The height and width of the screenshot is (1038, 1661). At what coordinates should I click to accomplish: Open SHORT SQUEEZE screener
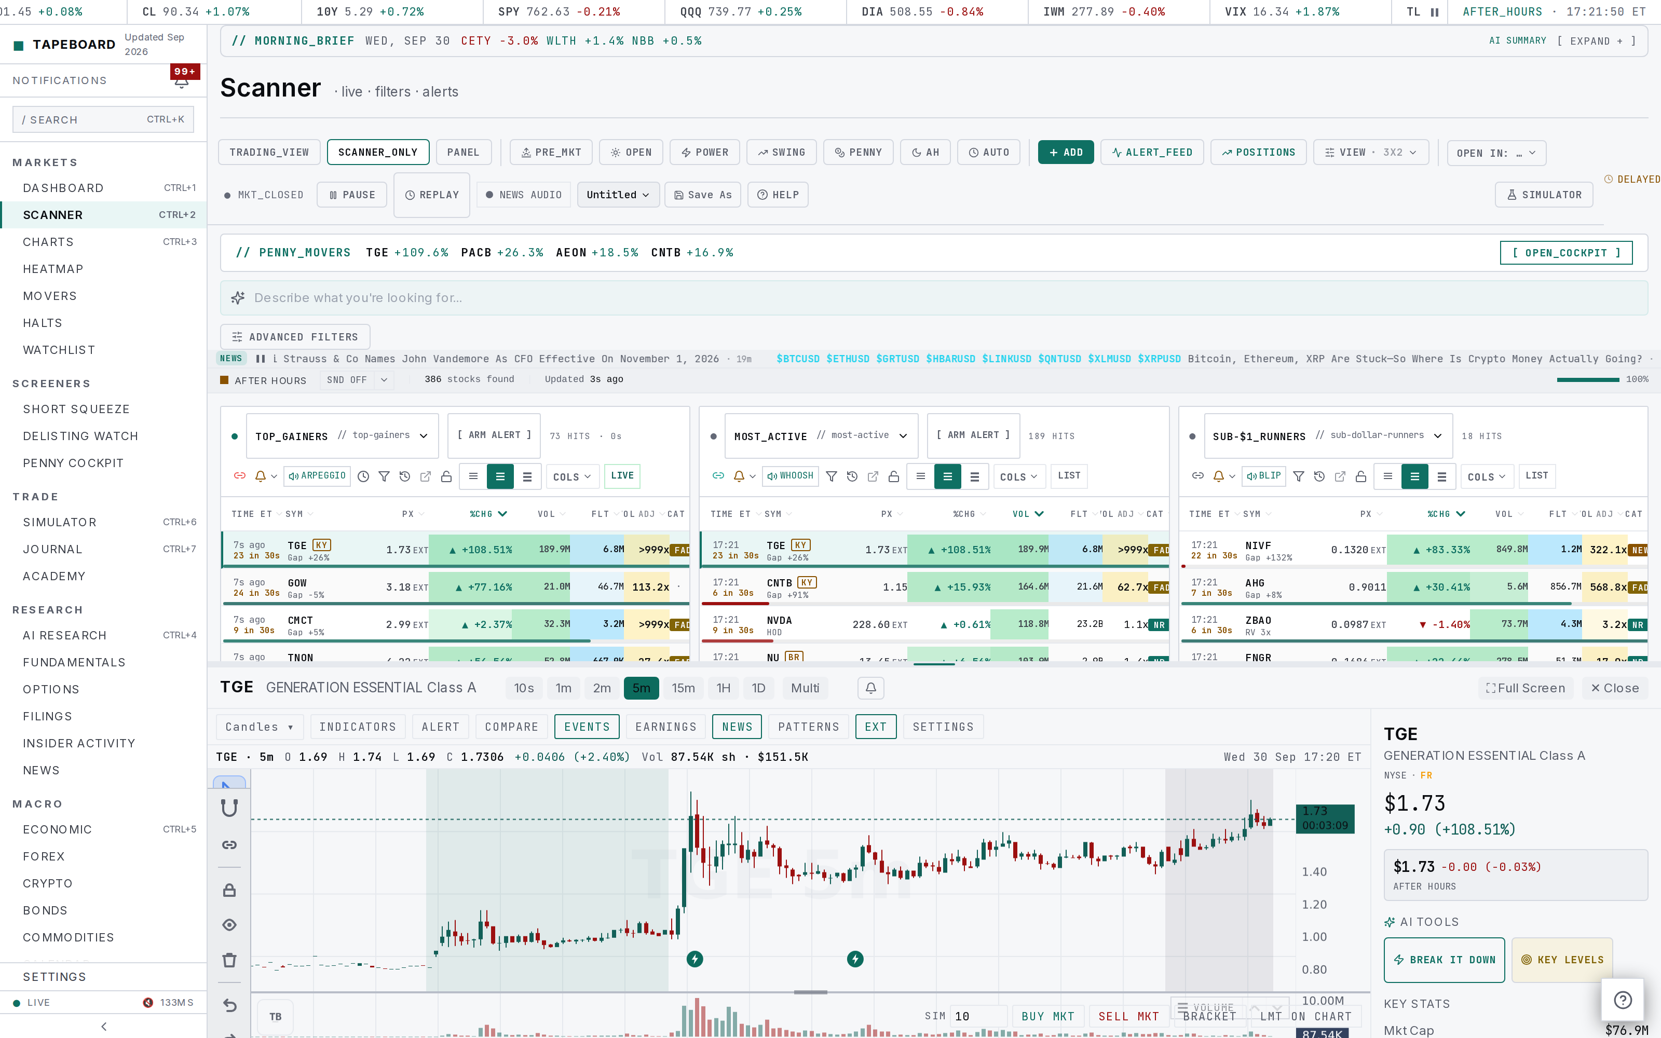tap(104, 409)
